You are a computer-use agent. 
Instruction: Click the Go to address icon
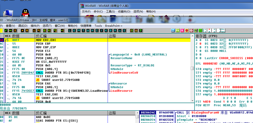pos(63,30)
